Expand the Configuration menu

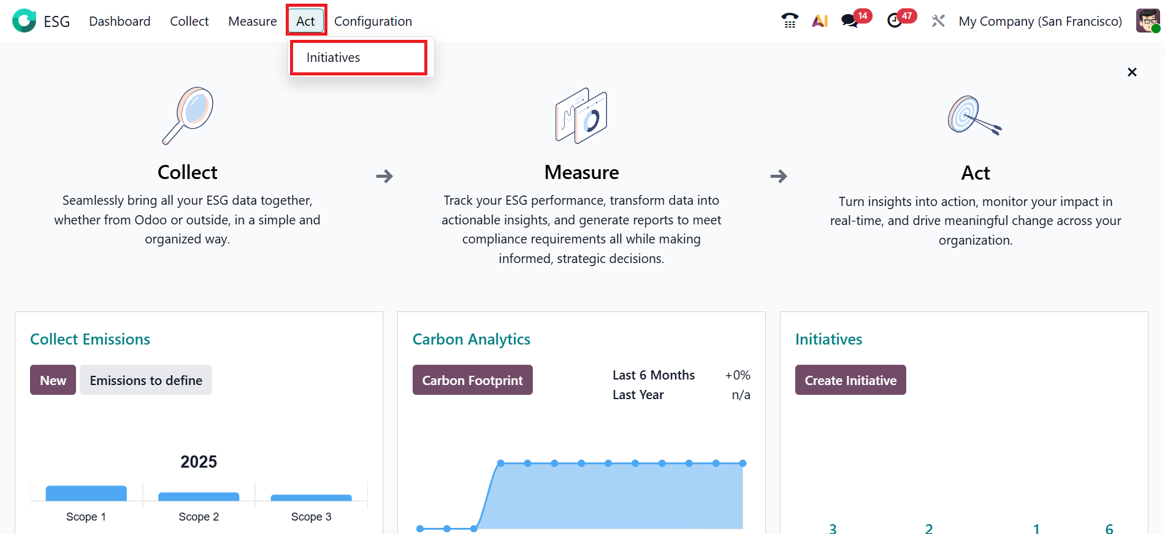tap(373, 21)
